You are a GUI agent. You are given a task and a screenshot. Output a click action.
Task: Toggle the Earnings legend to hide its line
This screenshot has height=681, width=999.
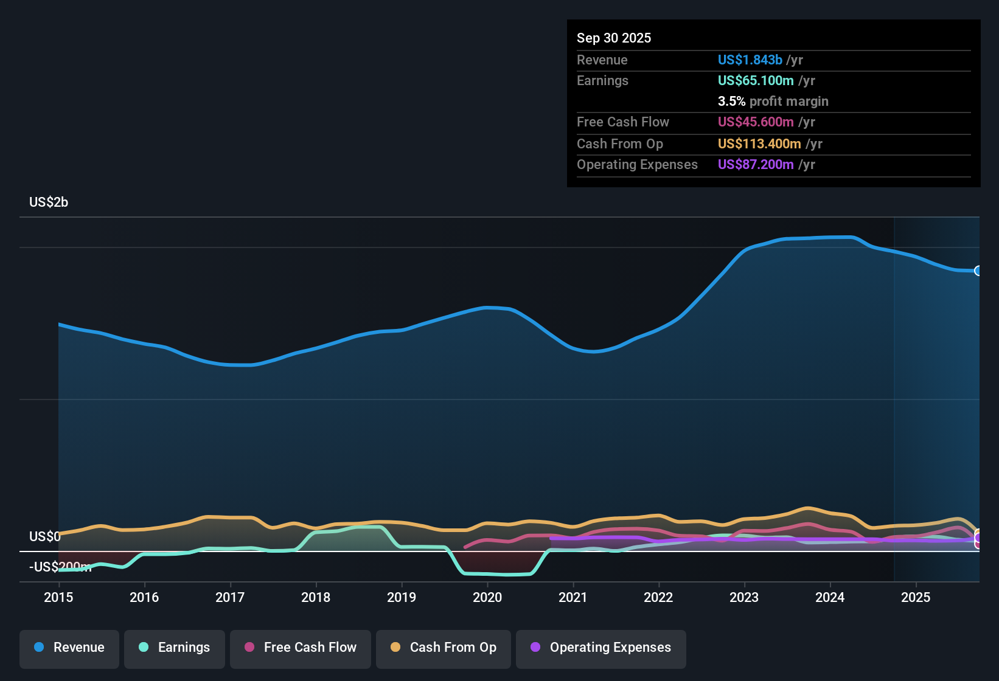(175, 648)
